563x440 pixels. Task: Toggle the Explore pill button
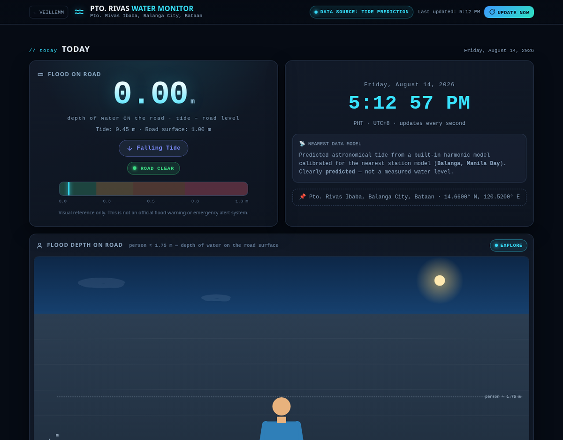pyautogui.click(x=509, y=245)
